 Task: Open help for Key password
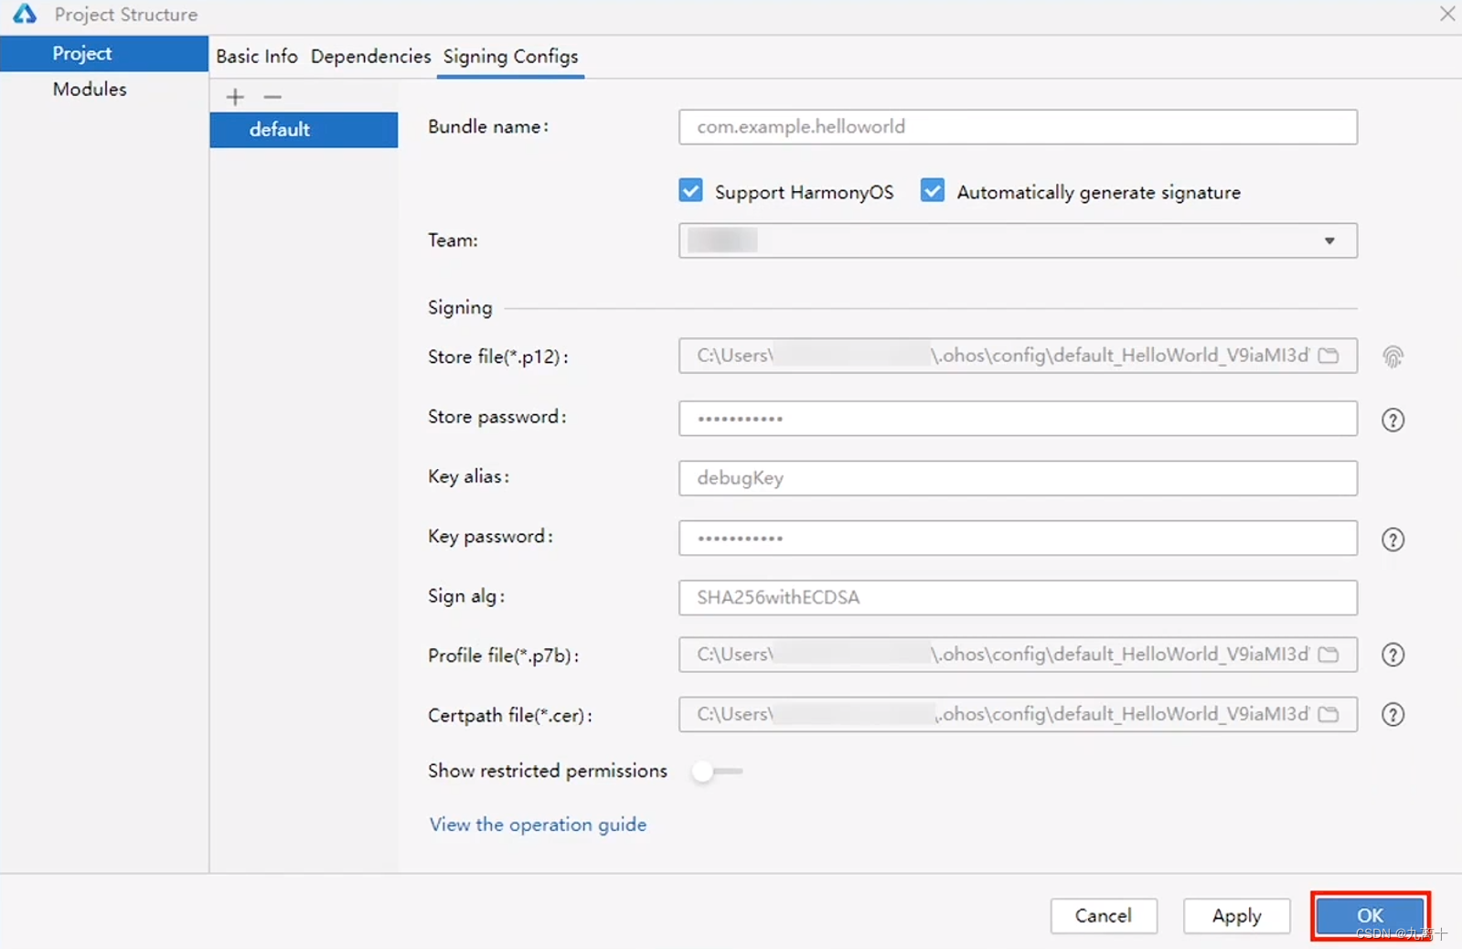[1393, 539]
